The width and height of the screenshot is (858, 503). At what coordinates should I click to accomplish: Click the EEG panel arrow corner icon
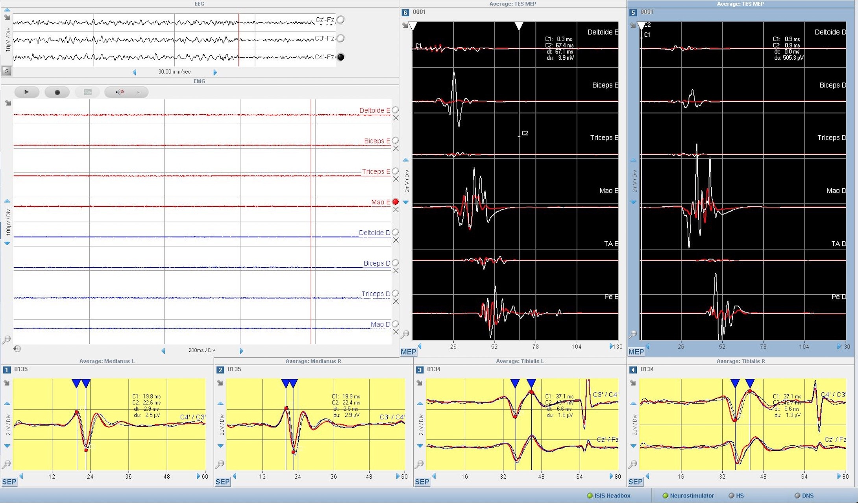click(7, 17)
